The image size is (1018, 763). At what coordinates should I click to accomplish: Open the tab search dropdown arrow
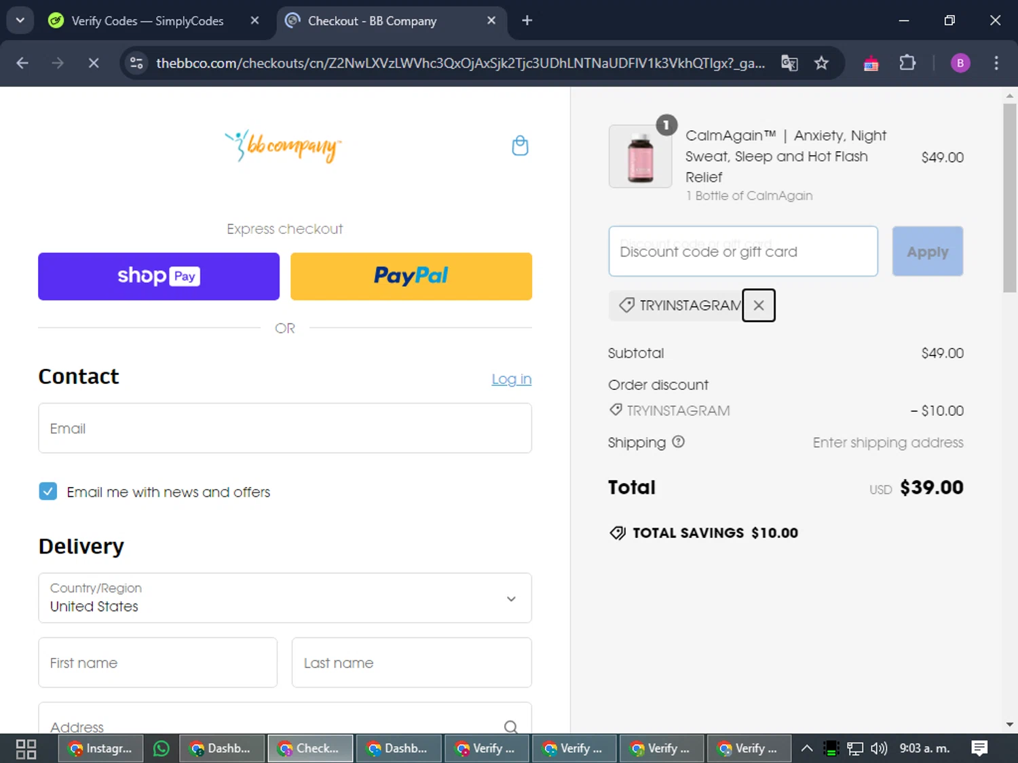(20, 20)
